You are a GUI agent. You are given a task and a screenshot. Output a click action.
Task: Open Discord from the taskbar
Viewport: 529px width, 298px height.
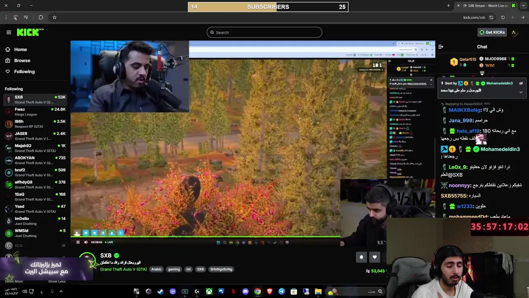(x=245, y=291)
